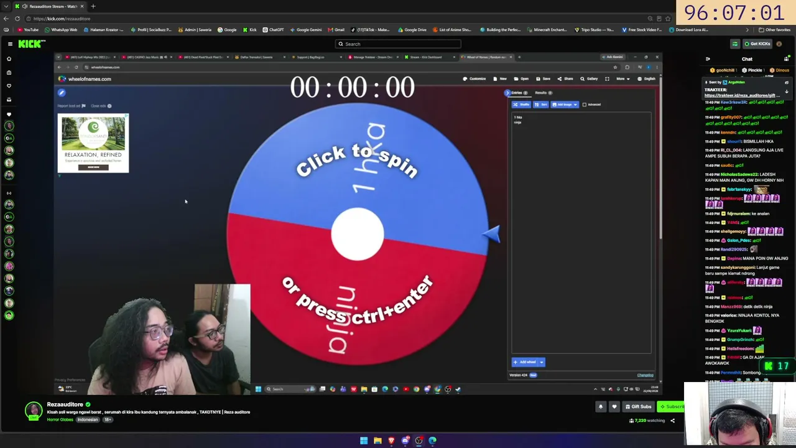The image size is (796, 448).
Task: Share the wheel
Action: (565, 79)
